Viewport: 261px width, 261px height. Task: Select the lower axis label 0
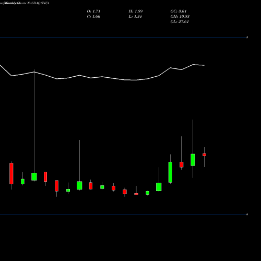click(x=247, y=215)
